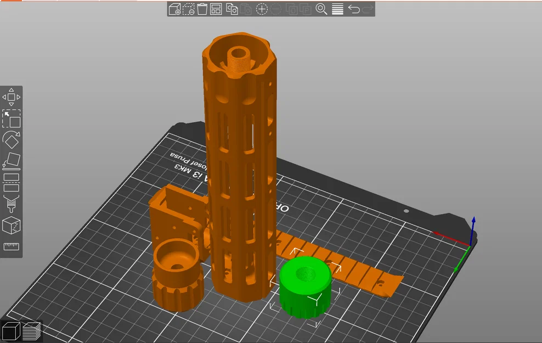The height and width of the screenshot is (343, 542).
Task: Select the Cut tool in left toolbar
Action: point(11,183)
